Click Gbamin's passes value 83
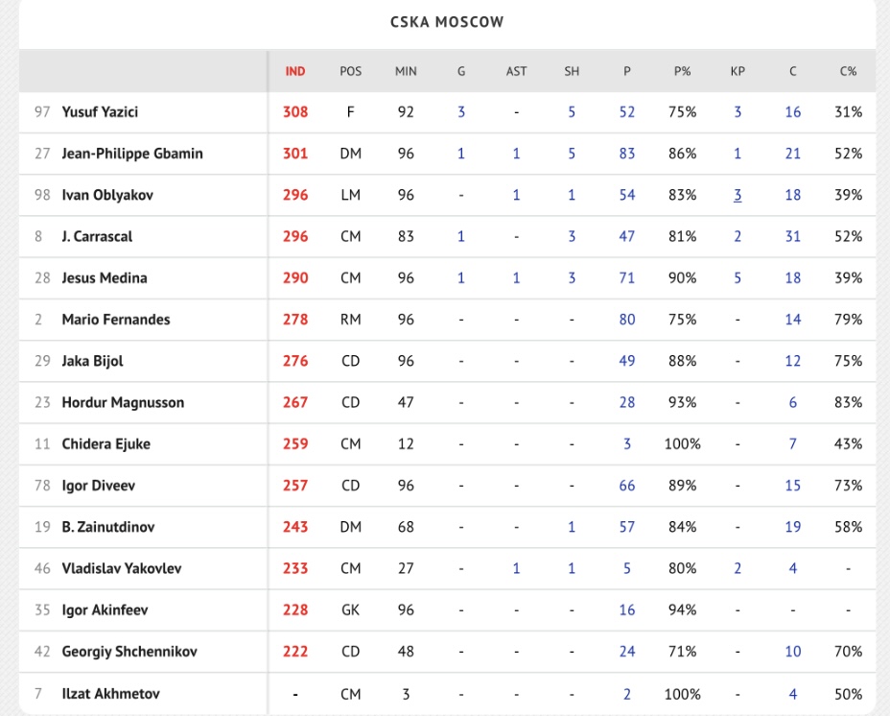This screenshot has height=716, width=890. click(x=627, y=154)
